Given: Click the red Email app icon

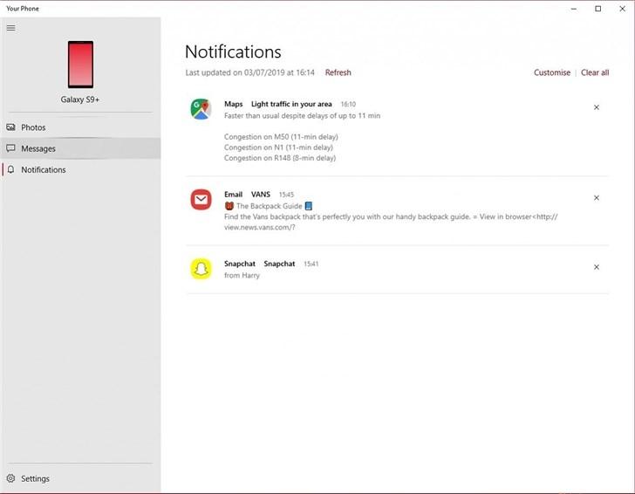Looking at the screenshot, I should pyautogui.click(x=201, y=199).
